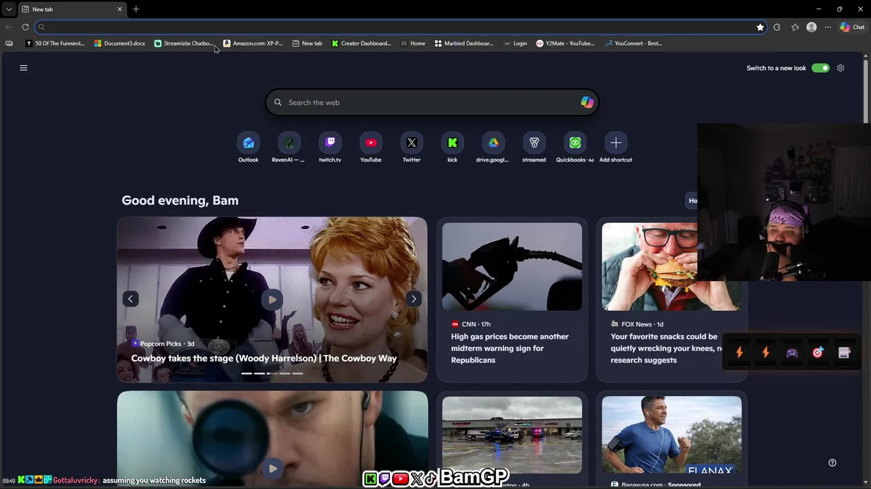Open the YouTube shortcut
The image size is (871, 489).
[371, 143]
